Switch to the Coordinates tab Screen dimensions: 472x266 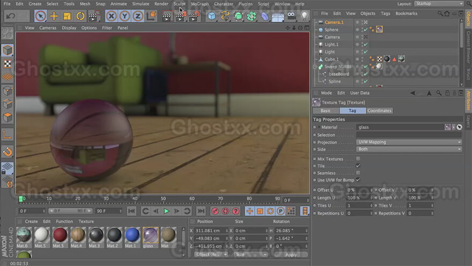click(379, 111)
